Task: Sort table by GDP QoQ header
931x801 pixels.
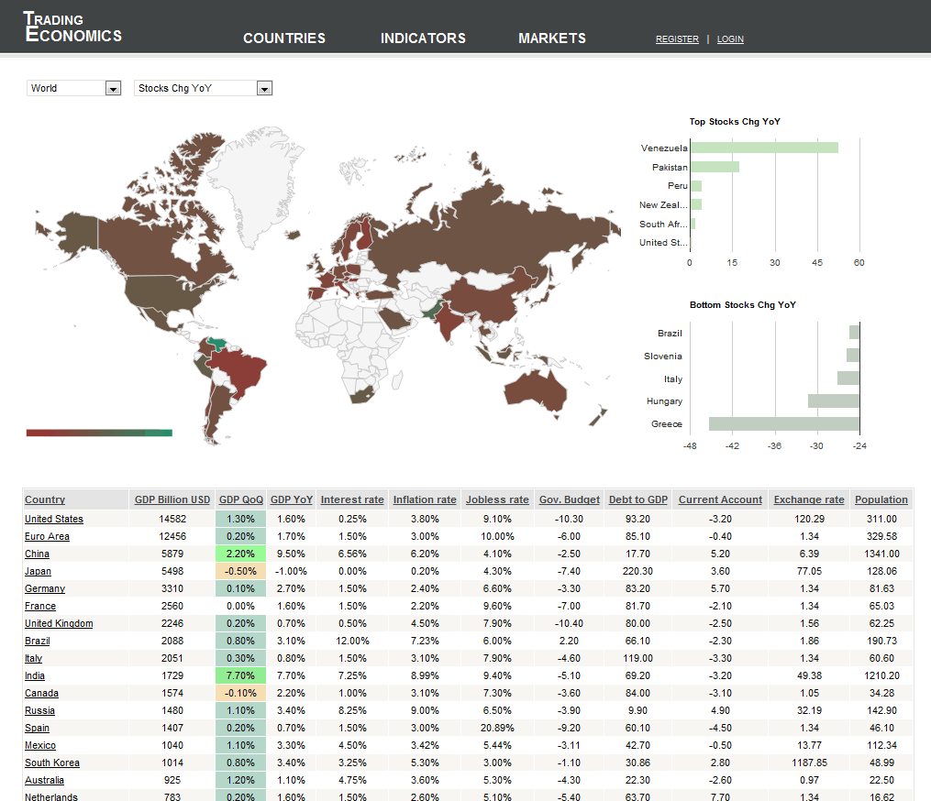Action: pyautogui.click(x=241, y=499)
